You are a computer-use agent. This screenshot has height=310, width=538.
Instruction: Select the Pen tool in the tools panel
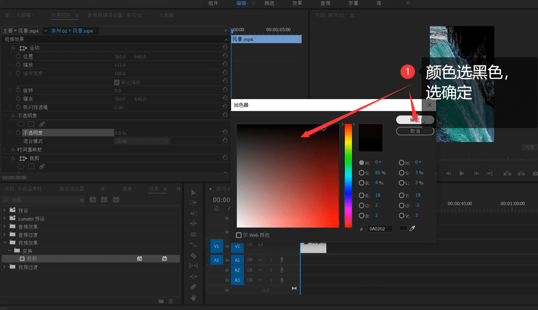(193, 286)
